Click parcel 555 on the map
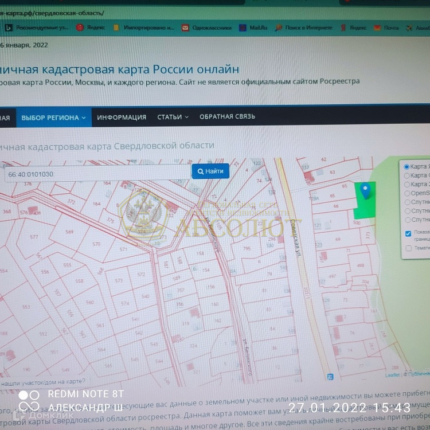 pos(67,265)
